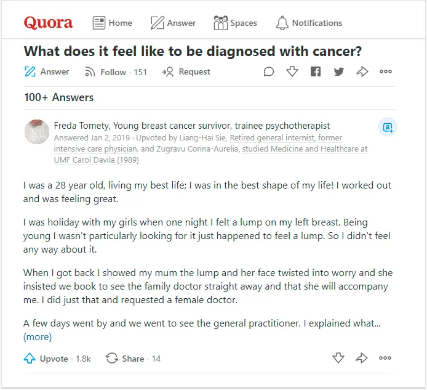427x390 pixels.
Task: Downvote Freda Tomety's answer
Action: pyautogui.click(x=338, y=358)
